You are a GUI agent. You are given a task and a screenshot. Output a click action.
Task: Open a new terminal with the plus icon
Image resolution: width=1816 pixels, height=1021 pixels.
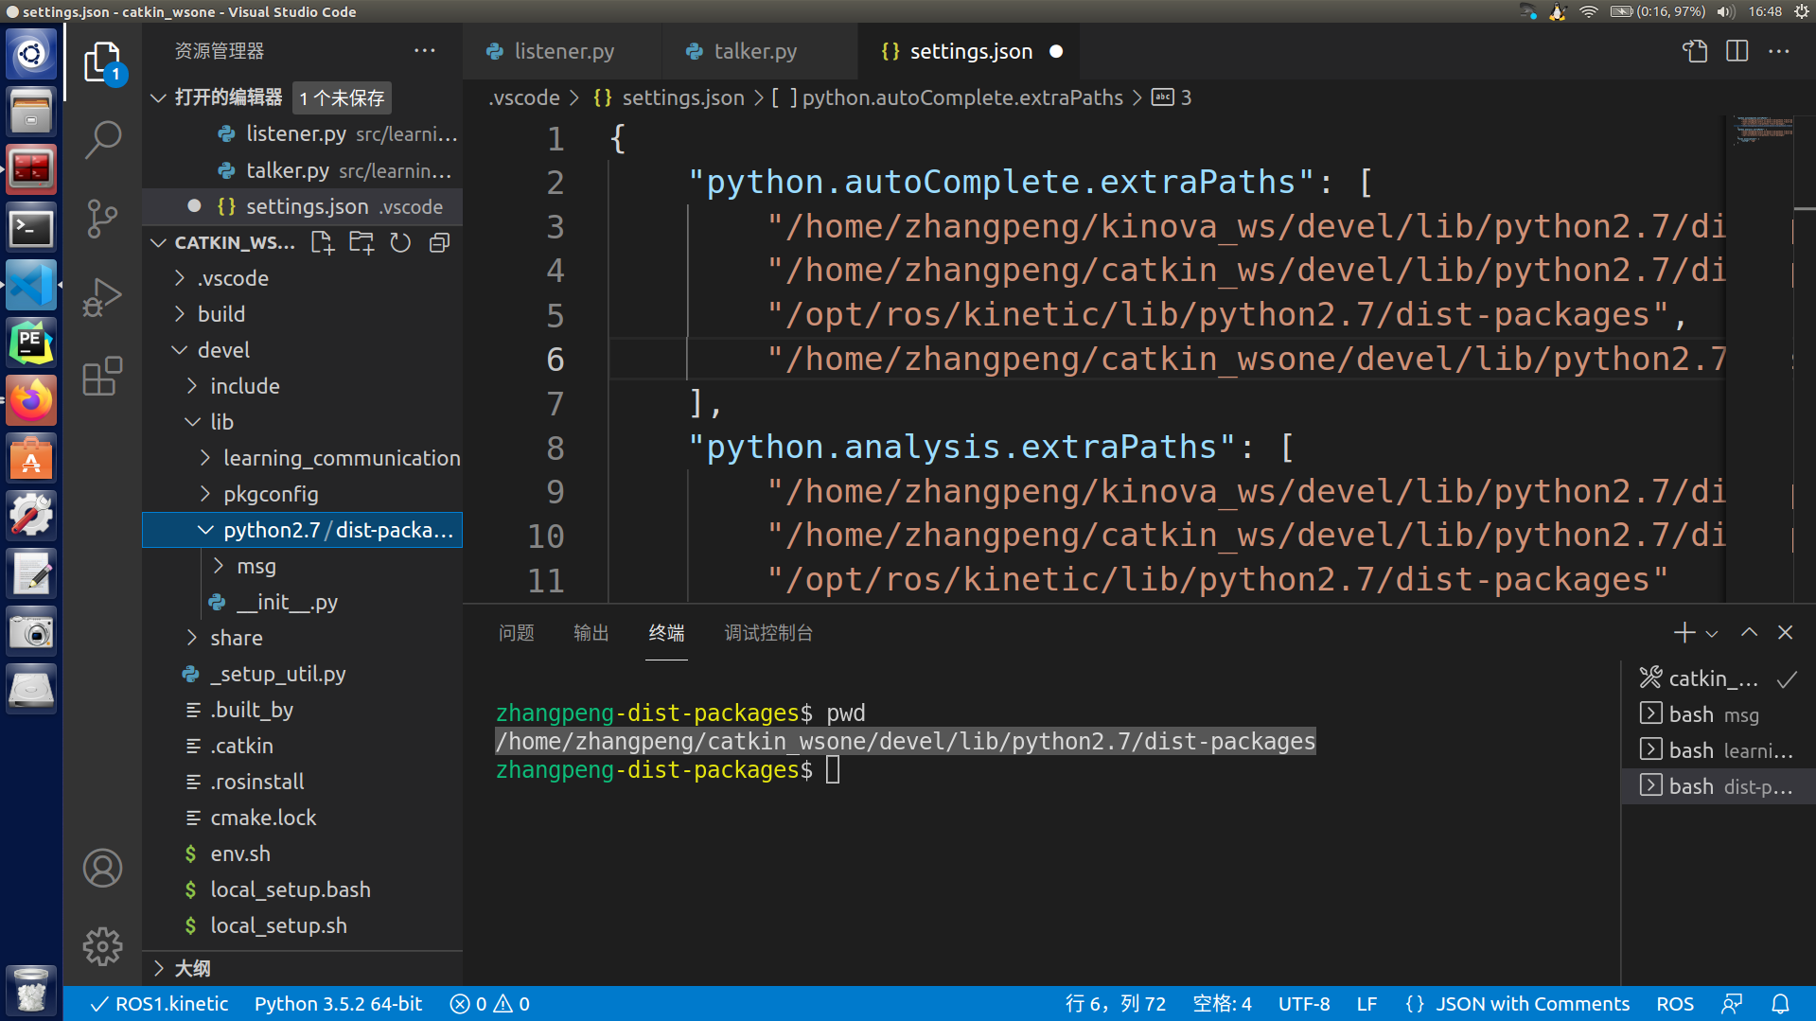click(1683, 632)
